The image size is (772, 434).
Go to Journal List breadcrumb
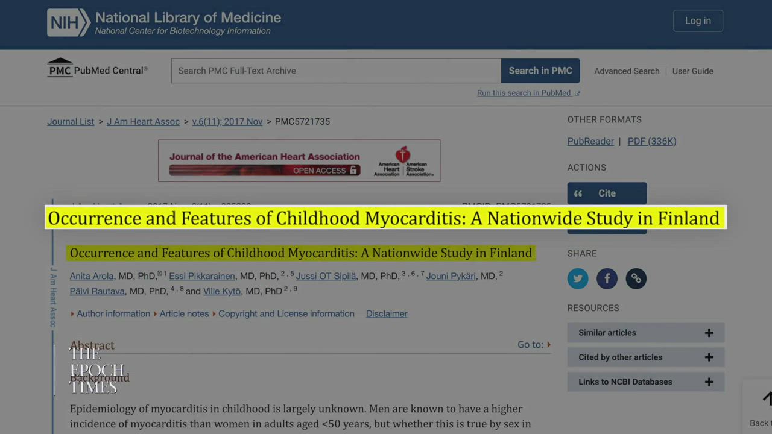[x=71, y=122]
